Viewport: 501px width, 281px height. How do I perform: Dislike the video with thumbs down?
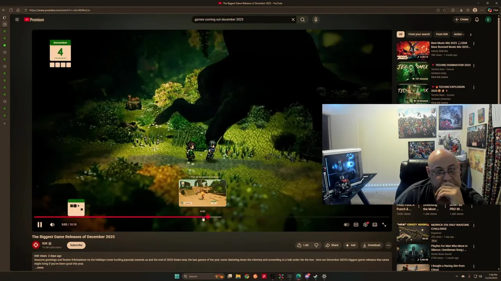pyautogui.click(x=316, y=245)
